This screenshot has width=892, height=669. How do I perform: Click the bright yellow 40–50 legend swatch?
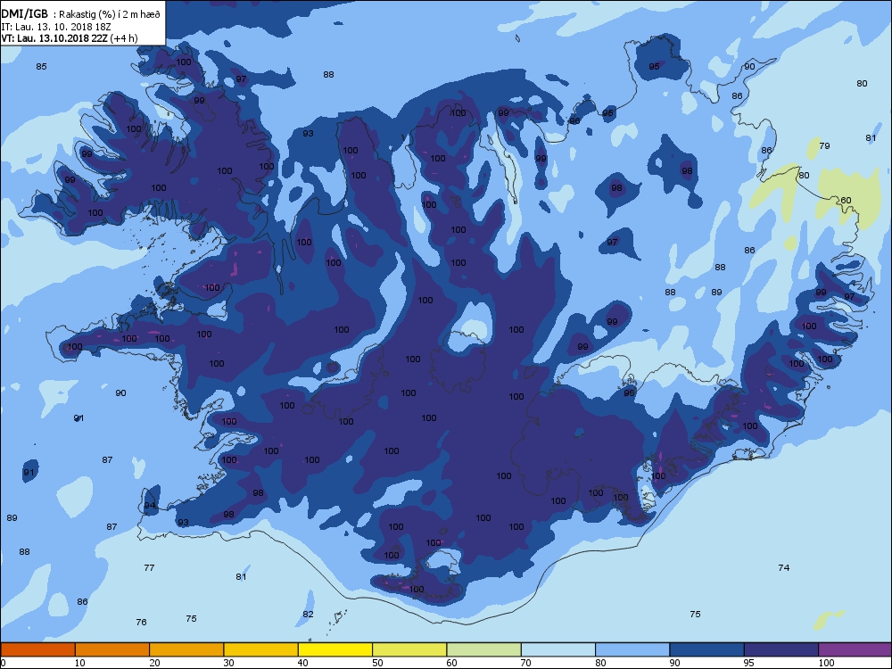(335, 649)
